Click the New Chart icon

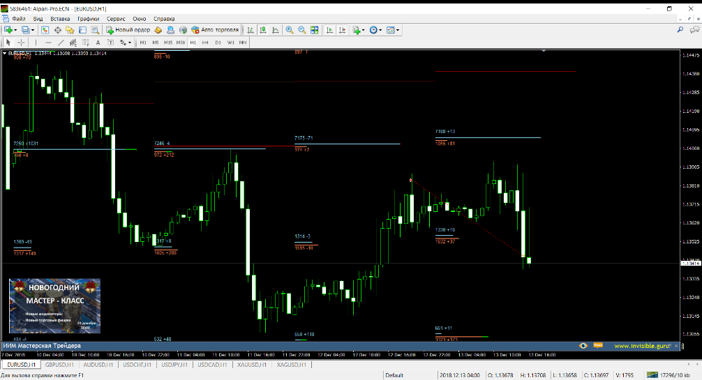(x=8, y=30)
